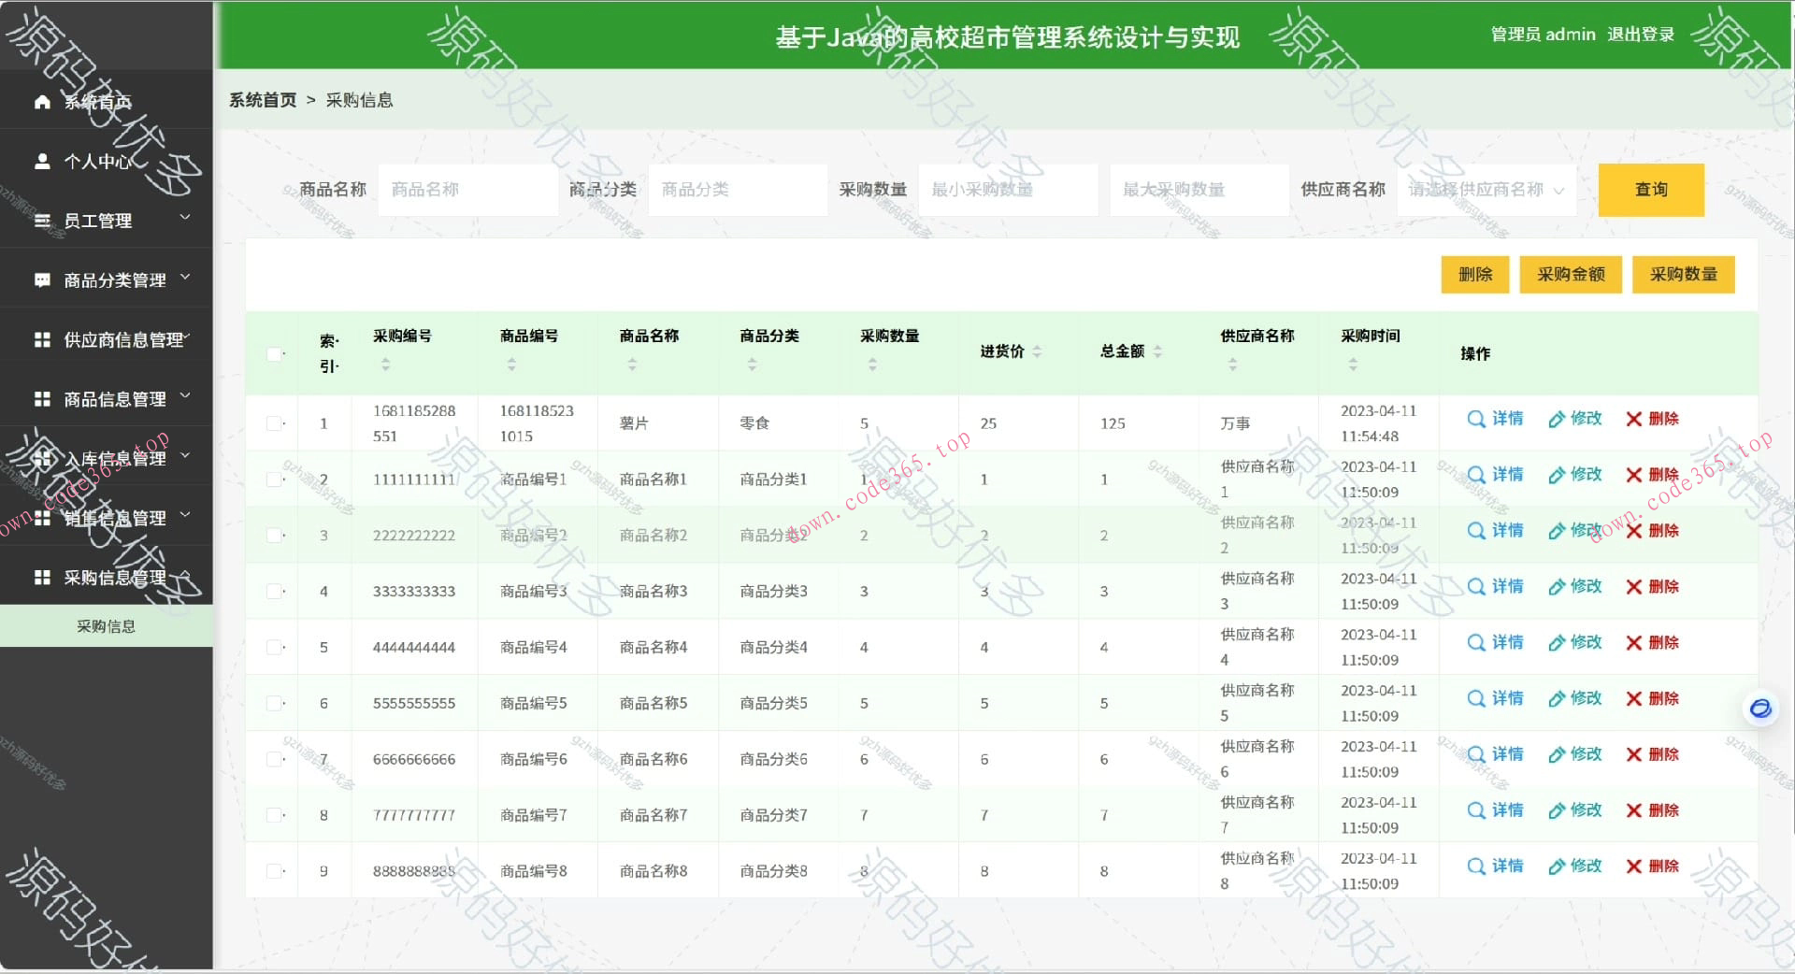
Task: Click the 供应商信息管理 sidebar icon
Action: tap(41, 339)
